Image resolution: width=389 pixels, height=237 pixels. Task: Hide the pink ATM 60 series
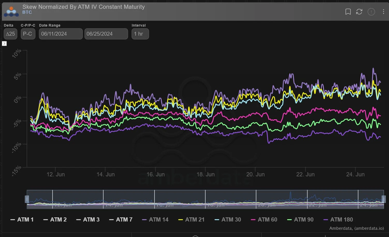tap(264, 220)
